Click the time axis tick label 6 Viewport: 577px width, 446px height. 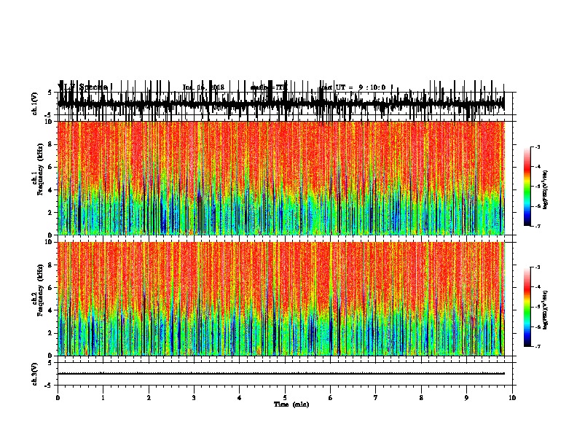coord(330,398)
